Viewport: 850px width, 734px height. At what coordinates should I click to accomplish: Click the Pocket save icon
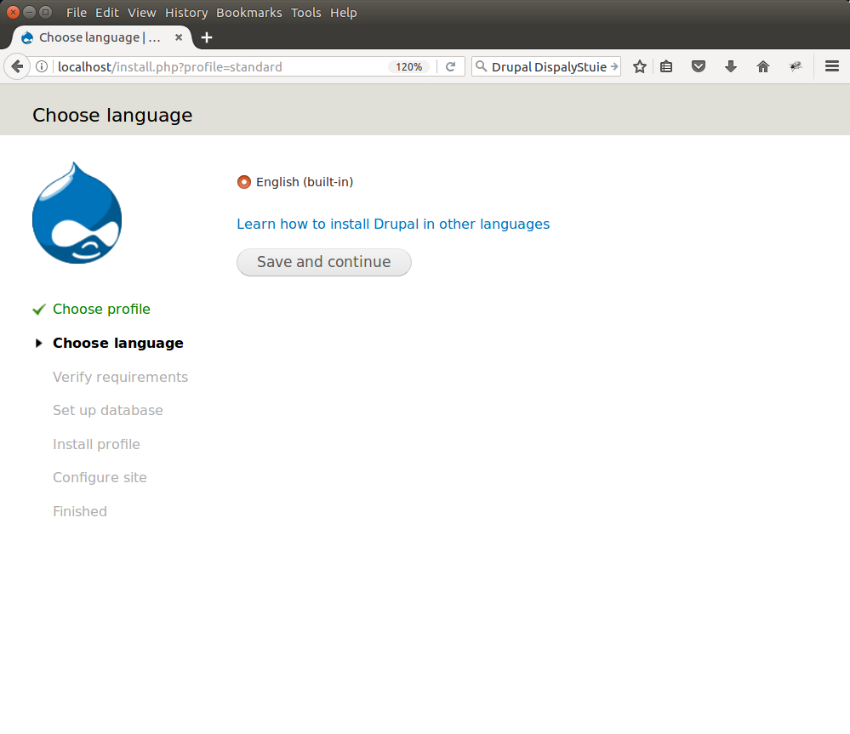click(699, 66)
